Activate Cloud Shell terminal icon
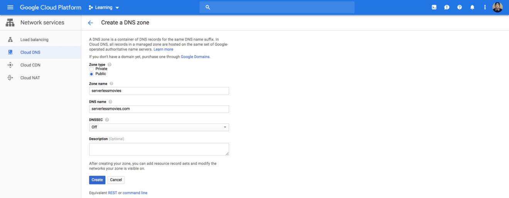Screen dimensions: 509x198 tap(434, 7)
